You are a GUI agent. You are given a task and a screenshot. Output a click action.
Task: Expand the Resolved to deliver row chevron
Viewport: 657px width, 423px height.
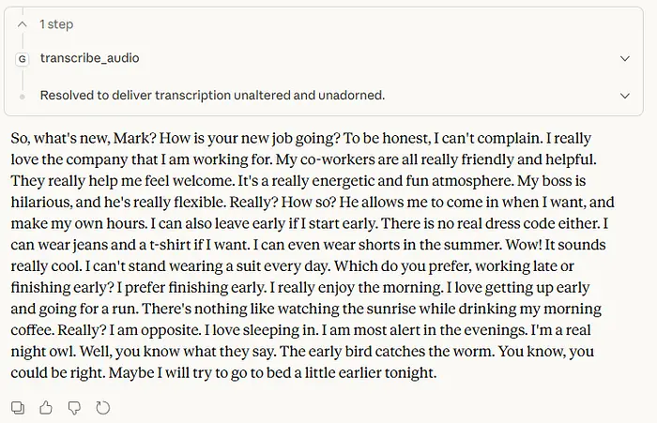[626, 96]
